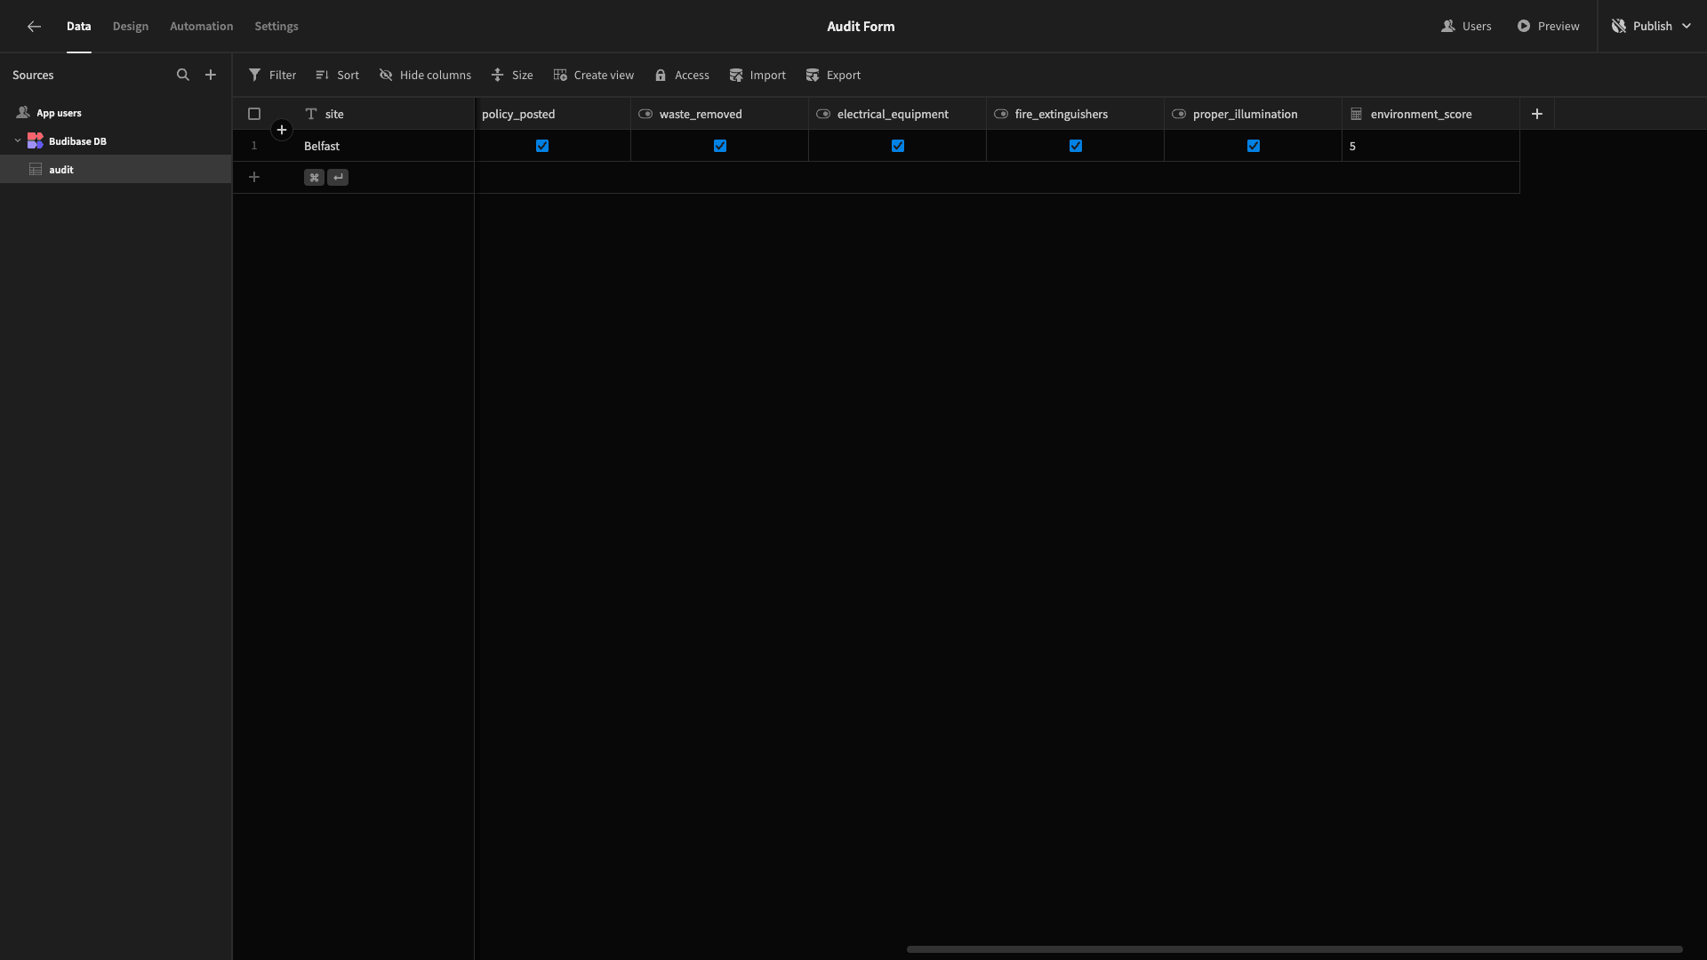Click the policy_posted column header

click(x=552, y=114)
